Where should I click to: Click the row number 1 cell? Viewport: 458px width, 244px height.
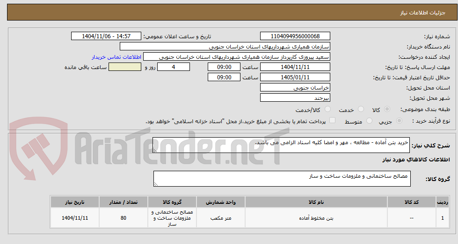443,218
